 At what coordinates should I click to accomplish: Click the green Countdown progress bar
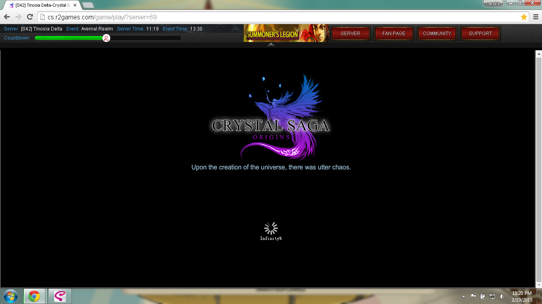coord(69,38)
